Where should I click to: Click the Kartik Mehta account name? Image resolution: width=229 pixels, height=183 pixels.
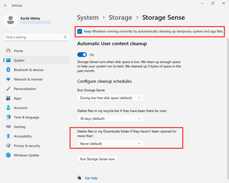click(x=30, y=18)
